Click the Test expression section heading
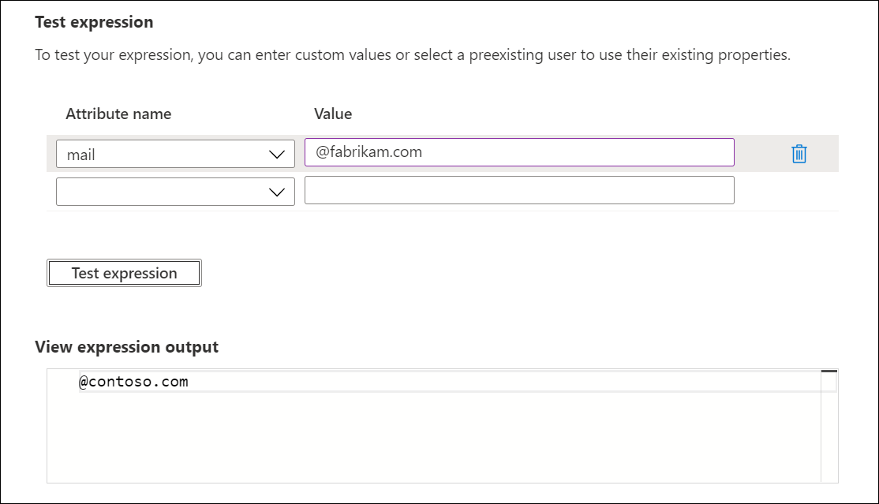This screenshot has height=504, width=879. point(94,22)
